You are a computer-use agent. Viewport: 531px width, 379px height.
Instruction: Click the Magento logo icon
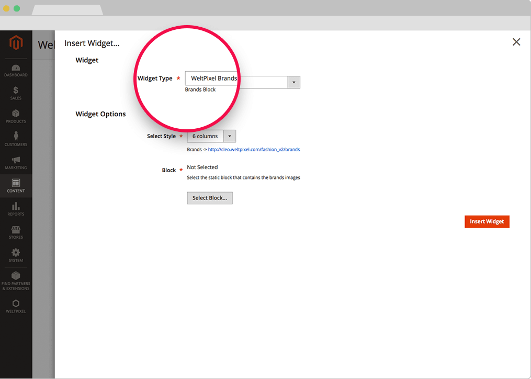click(16, 42)
